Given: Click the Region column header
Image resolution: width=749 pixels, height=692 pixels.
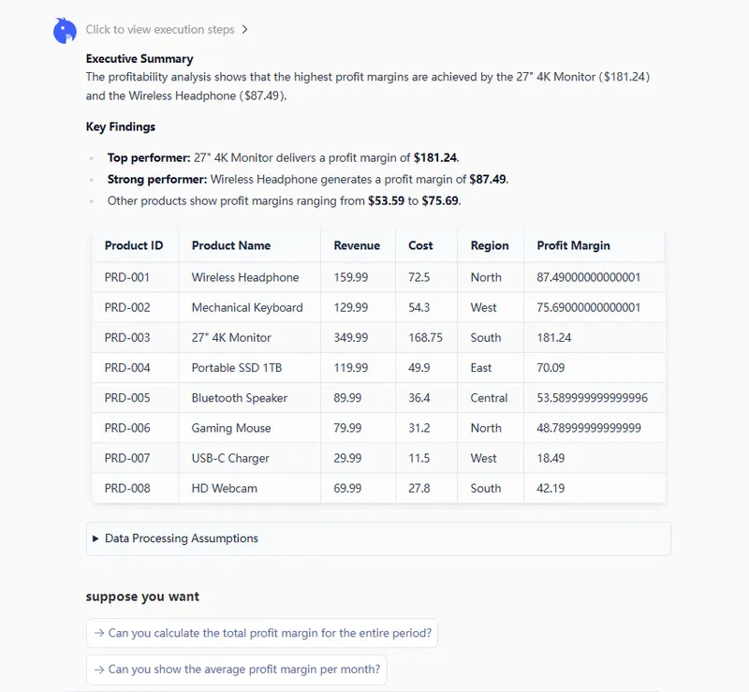Looking at the screenshot, I should click(490, 245).
